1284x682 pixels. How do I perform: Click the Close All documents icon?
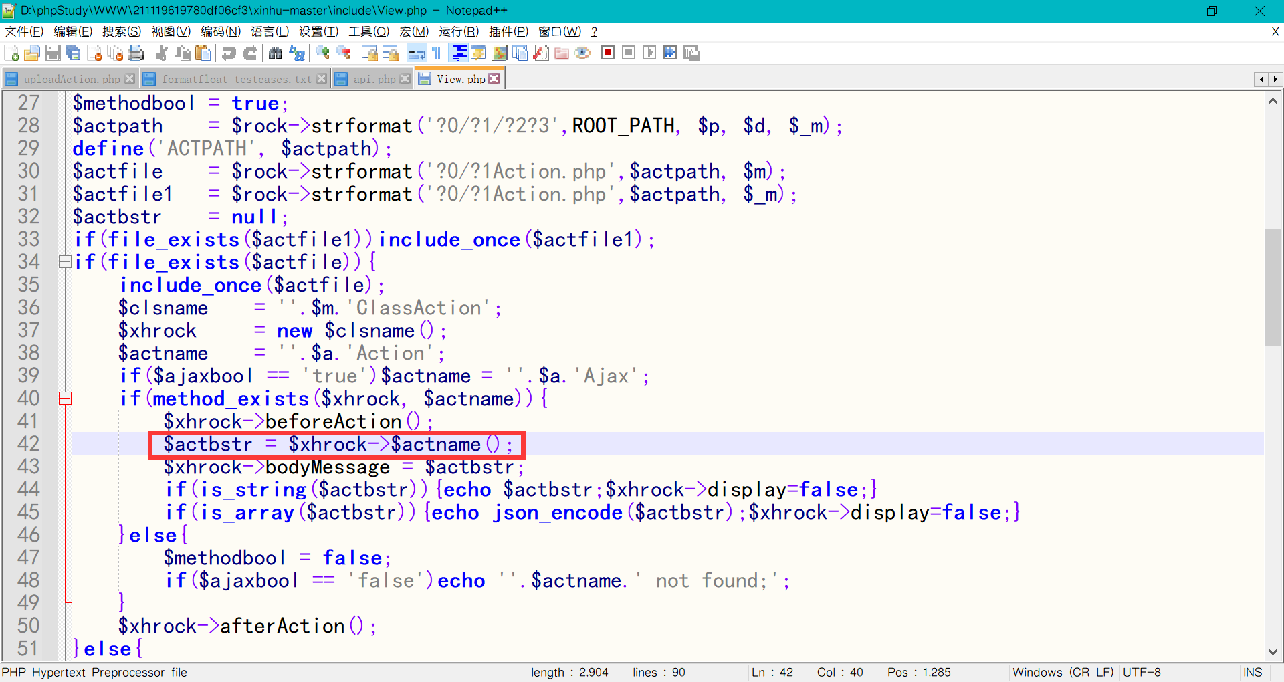click(x=115, y=53)
